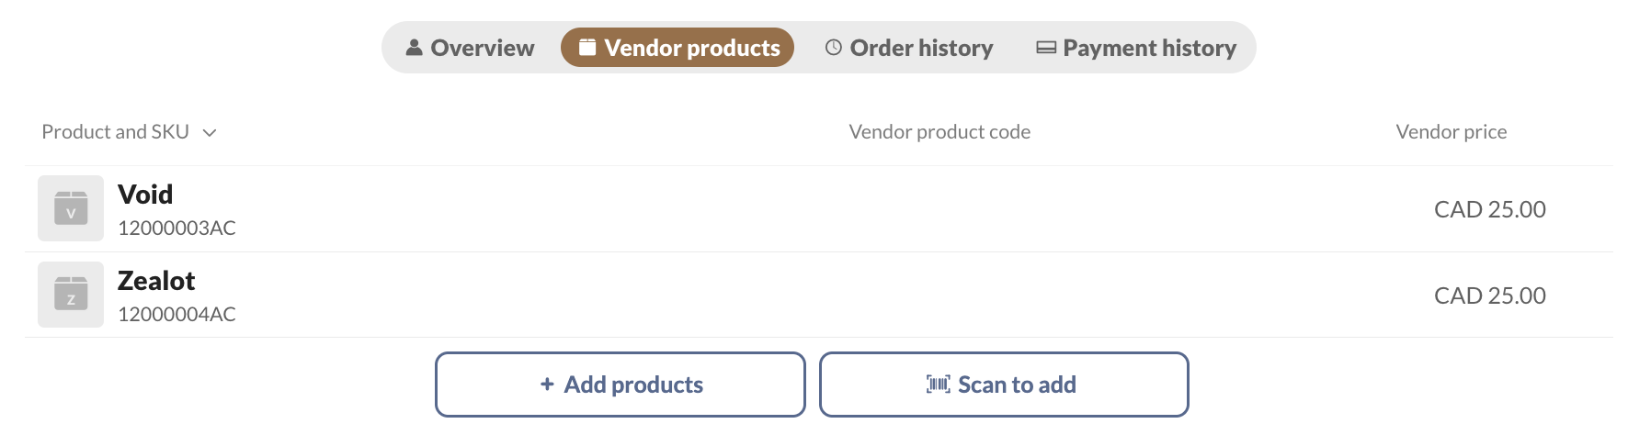Click the Scan to add button
Viewport: 1651px width, 446px height.
point(1004,385)
